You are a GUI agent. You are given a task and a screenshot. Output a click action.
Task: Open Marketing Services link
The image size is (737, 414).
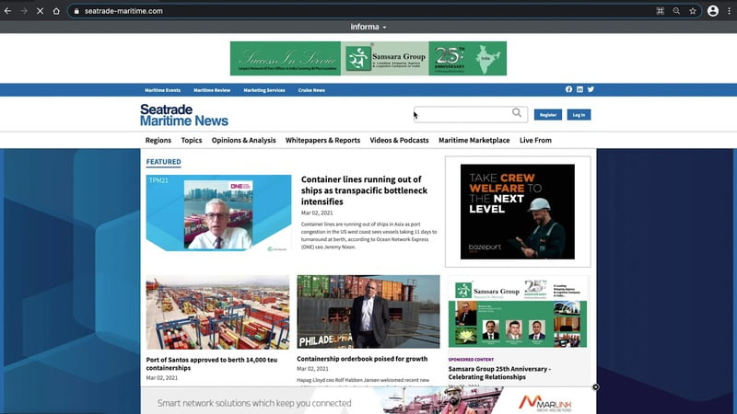coord(264,90)
